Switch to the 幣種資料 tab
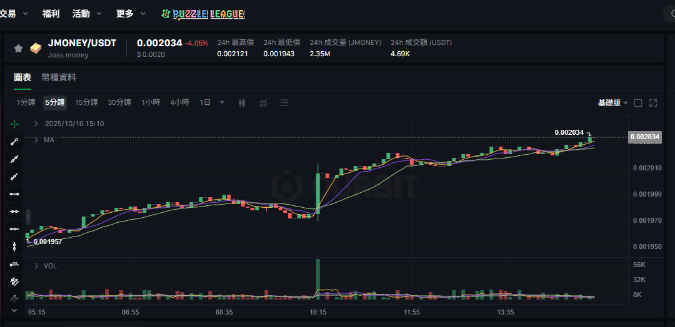The height and width of the screenshot is (327, 675). click(x=59, y=78)
